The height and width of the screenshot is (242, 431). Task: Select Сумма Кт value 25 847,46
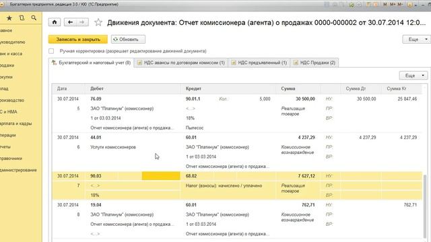(407, 99)
